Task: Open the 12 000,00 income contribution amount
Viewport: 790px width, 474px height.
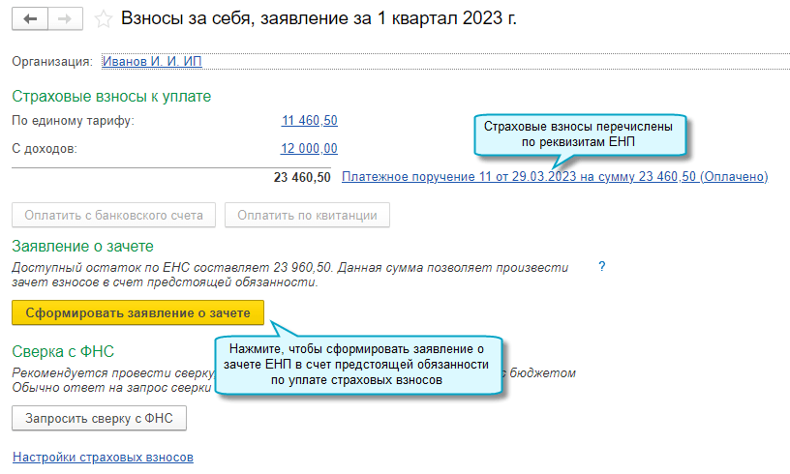Action: (x=309, y=149)
